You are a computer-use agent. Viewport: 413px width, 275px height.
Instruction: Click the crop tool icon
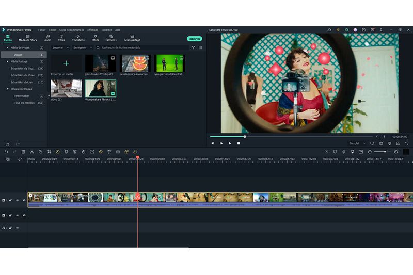click(49, 152)
